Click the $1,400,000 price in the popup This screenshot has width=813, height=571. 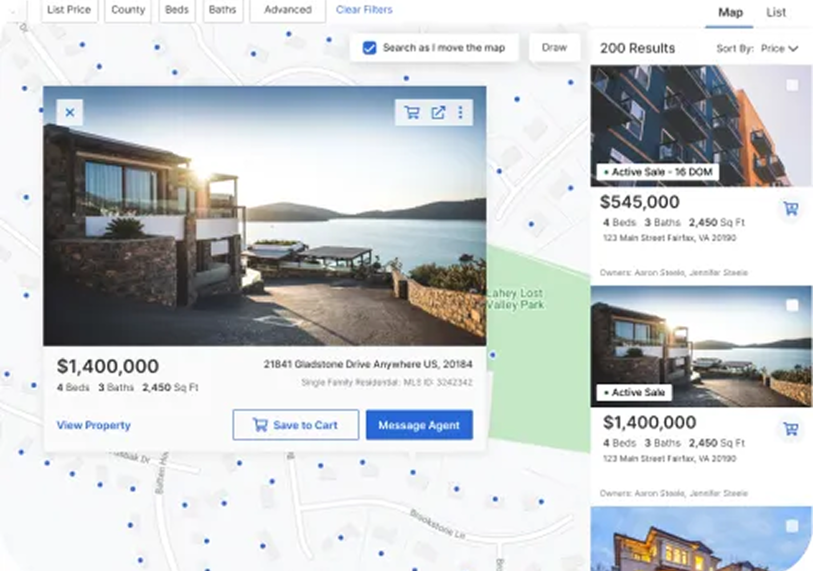(108, 366)
